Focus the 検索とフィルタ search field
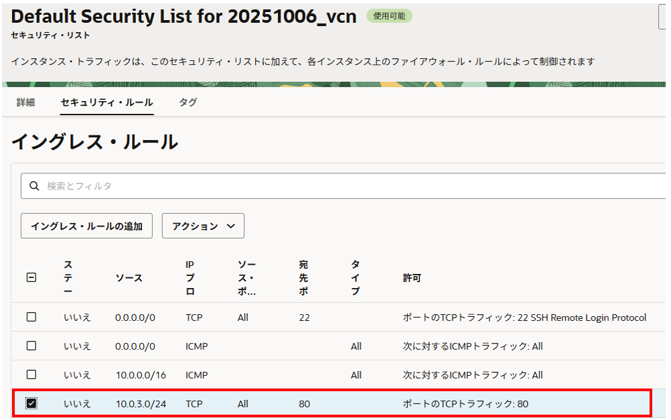The image size is (671, 420). pyautogui.click(x=335, y=186)
